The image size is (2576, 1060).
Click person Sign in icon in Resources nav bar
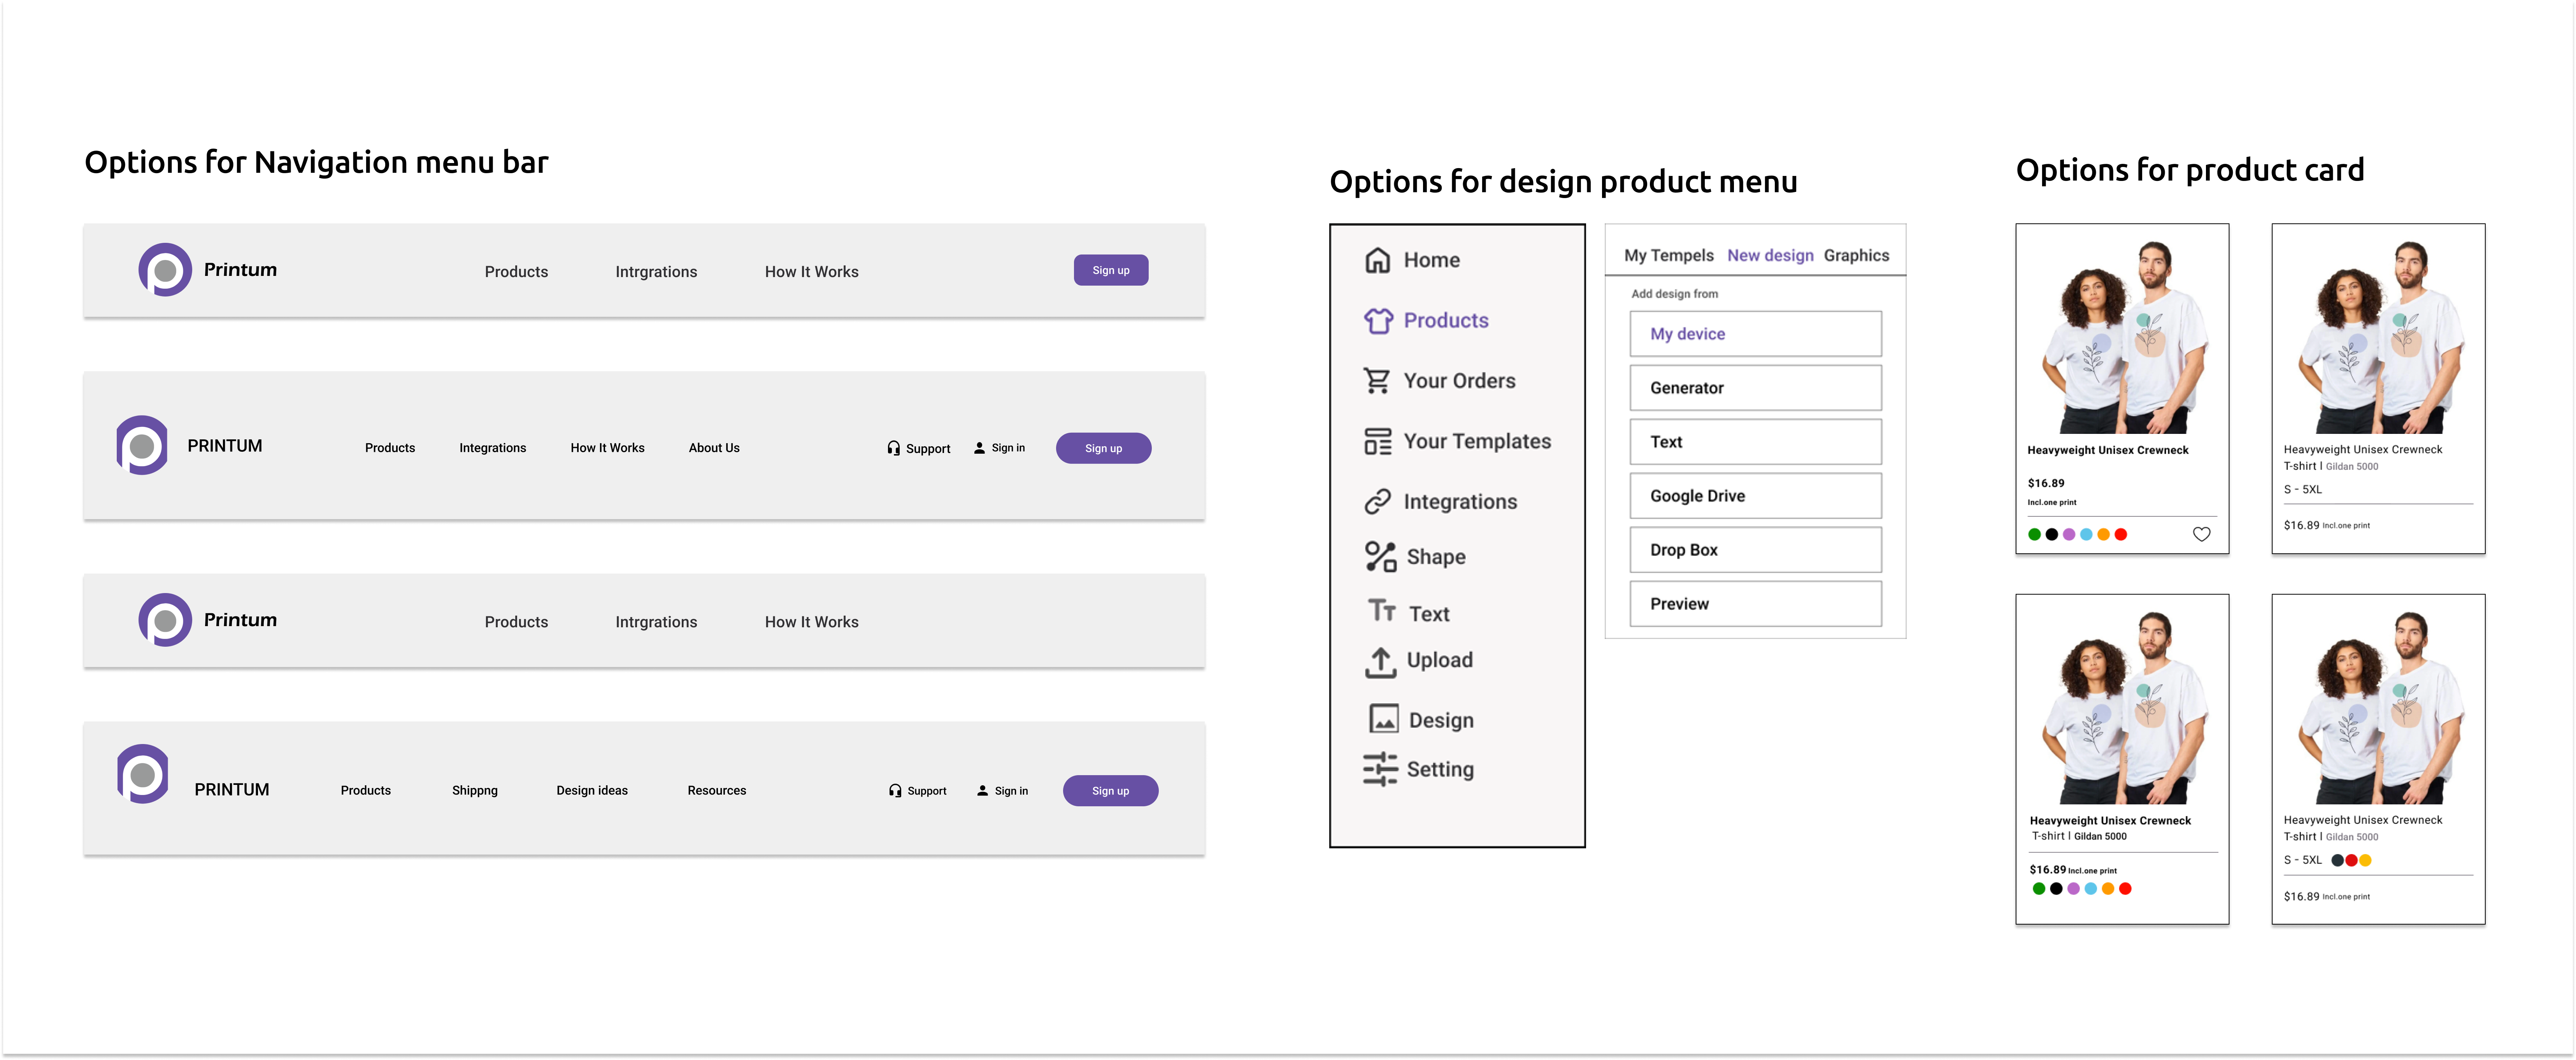pyautogui.click(x=982, y=791)
